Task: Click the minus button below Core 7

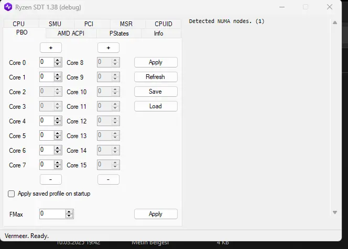Action: pyautogui.click(x=51, y=179)
